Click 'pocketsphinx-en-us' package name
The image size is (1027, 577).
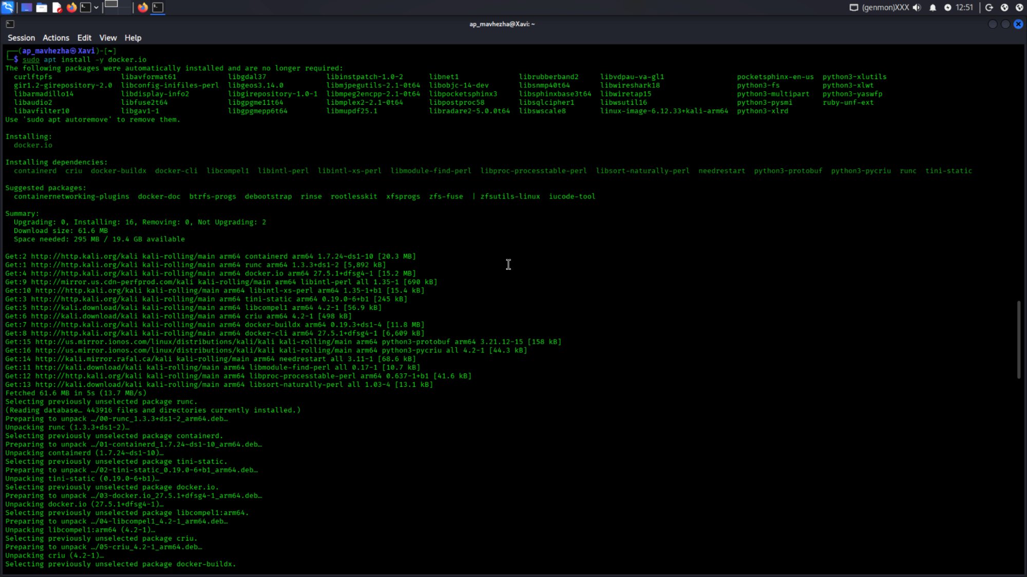775,77
